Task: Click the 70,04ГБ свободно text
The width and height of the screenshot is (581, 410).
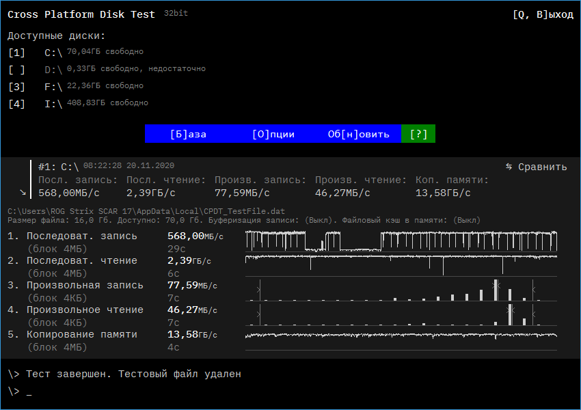Action: point(105,51)
